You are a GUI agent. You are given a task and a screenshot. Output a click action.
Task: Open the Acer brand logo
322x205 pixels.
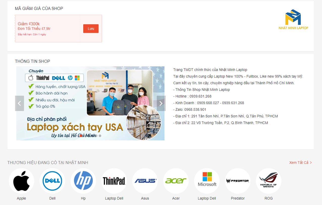click(176, 181)
